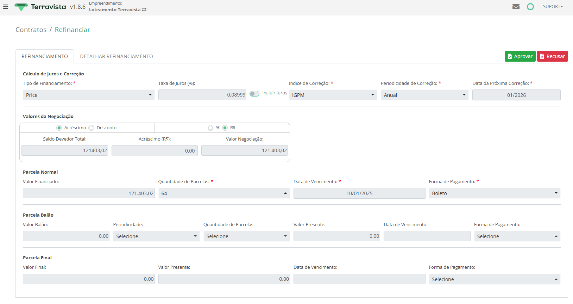Image resolution: width=573 pixels, height=304 pixels.
Task: Open Parcela Final Forma de Pagamento dropdown
Action: (495, 279)
